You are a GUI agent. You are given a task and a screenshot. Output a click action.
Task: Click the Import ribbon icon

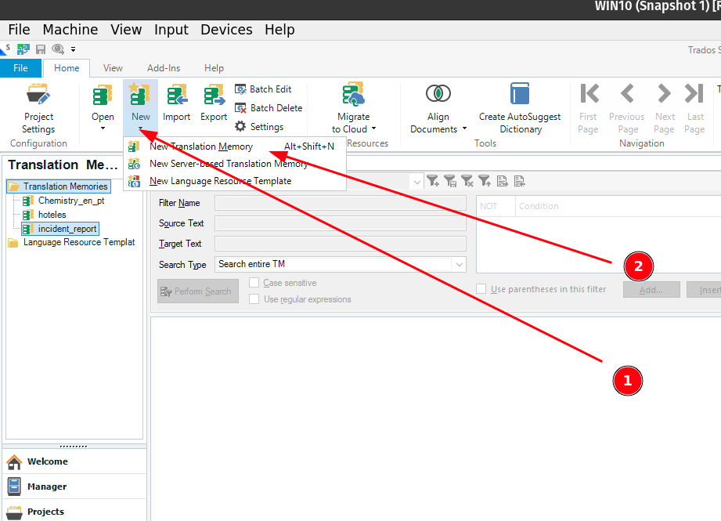(x=177, y=94)
